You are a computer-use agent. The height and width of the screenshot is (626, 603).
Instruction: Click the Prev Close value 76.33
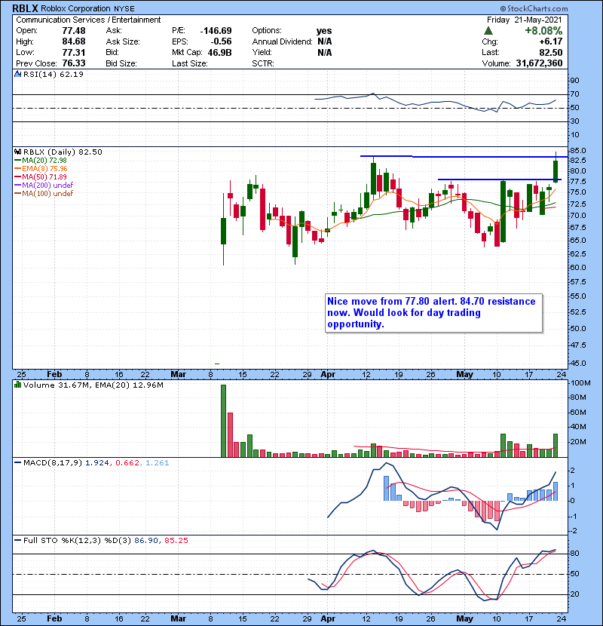73,63
